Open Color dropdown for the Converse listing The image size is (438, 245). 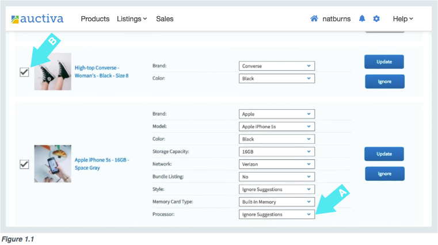tap(276, 78)
